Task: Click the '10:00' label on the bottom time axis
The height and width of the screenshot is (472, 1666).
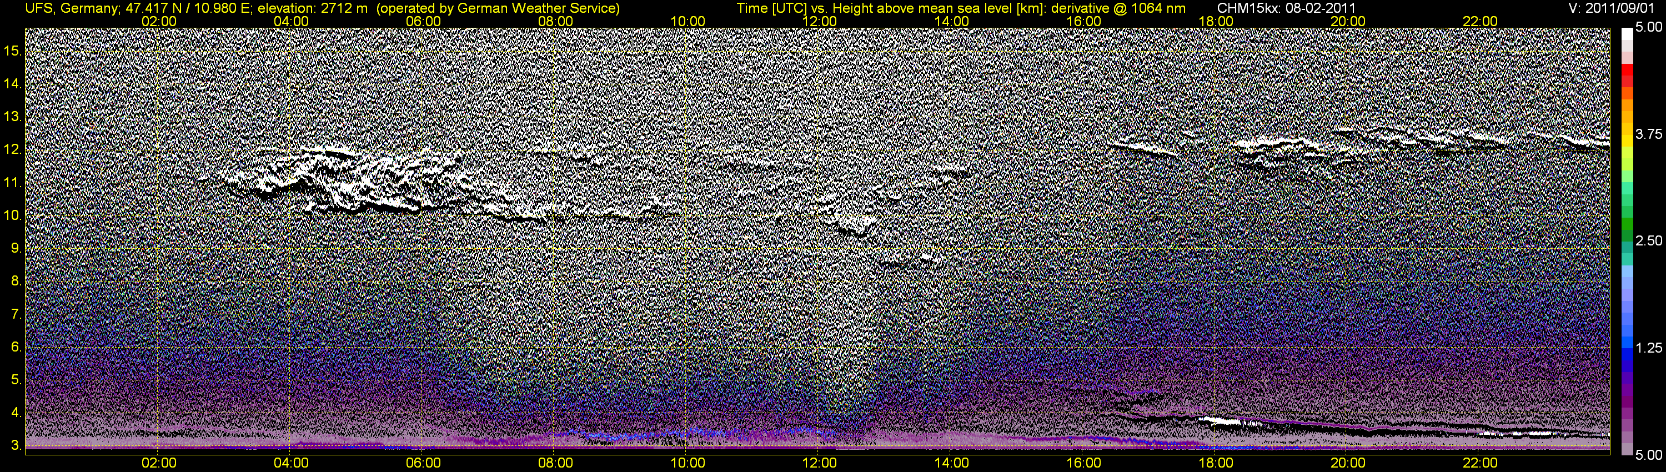Action: click(x=688, y=463)
